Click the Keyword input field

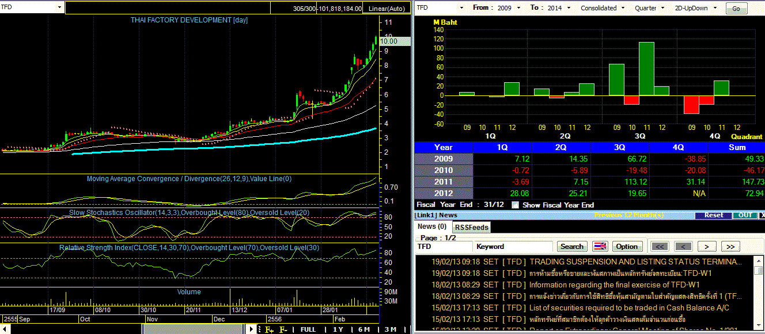pos(514,247)
